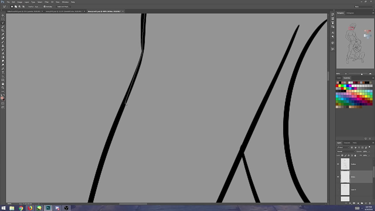Select the Hand tool
Image resolution: width=375 pixels, height=211 pixels.
(3, 84)
